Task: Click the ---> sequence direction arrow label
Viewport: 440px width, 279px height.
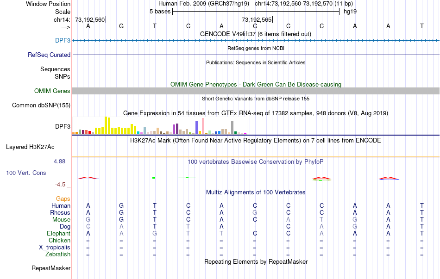Action: 66,27
